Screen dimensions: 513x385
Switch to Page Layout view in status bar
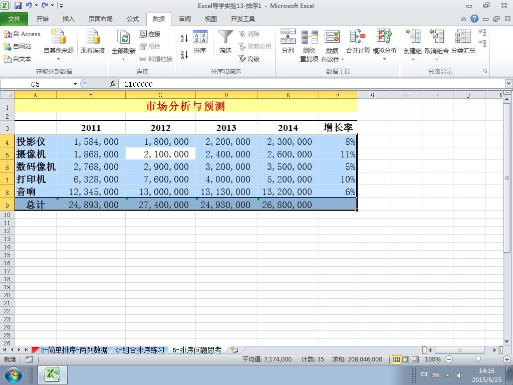(406, 359)
